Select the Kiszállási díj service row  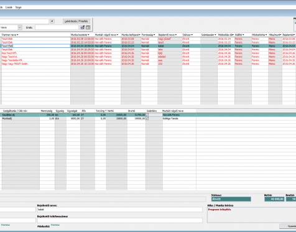pos(21,114)
